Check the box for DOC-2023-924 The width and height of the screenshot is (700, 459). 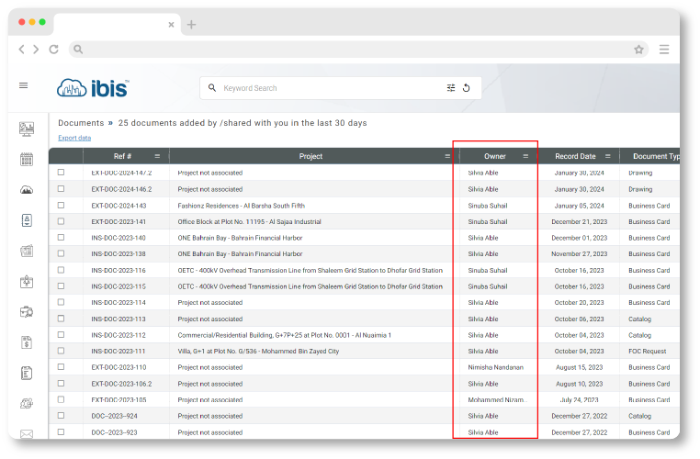(62, 416)
